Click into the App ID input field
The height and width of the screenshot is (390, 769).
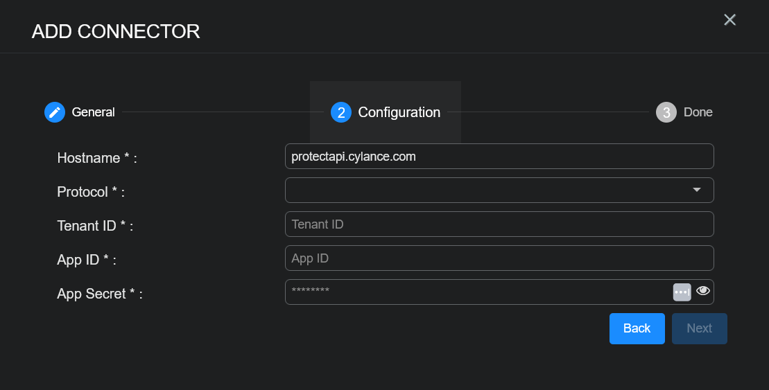(499, 258)
